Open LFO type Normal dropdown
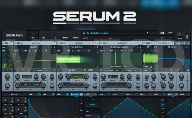192x118 pixels. point(92,105)
